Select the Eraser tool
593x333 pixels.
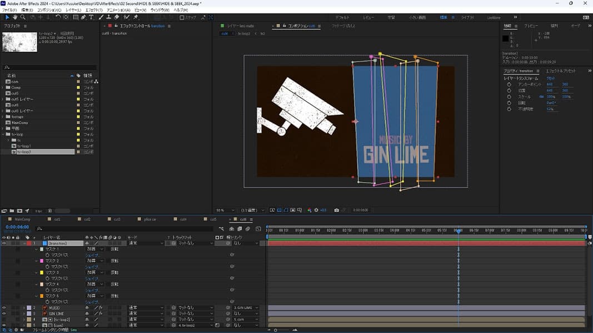point(116,17)
